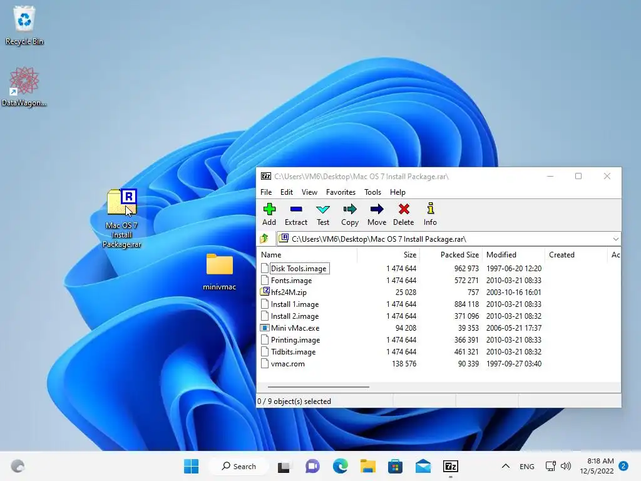The height and width of the screenshot is (481, 641).
Task: Click the Extract toolbar icon
Action: 296,214
